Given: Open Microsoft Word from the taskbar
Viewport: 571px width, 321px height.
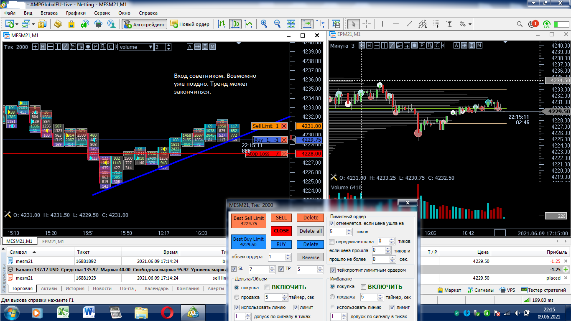Looking at the screenshot, I should (x=89, y=312).
